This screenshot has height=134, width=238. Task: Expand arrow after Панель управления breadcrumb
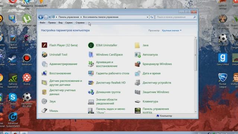click(81, 17)
